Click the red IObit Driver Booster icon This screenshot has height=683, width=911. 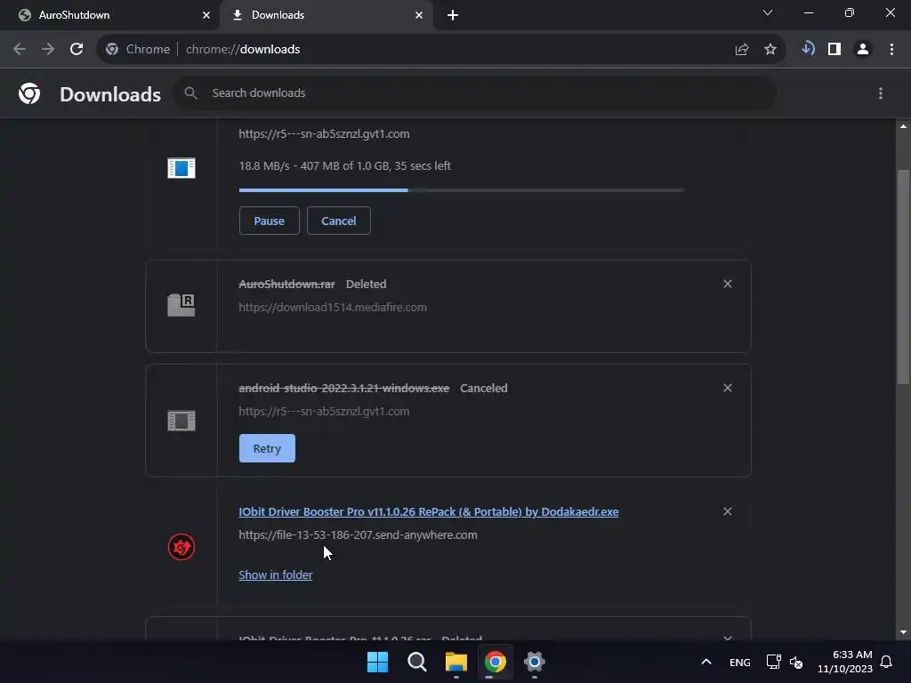click(x=181, y=547)
